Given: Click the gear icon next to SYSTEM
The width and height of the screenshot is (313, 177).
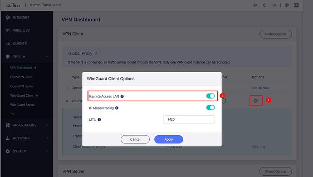Looking at the screenshot, I should pos(8,151).
